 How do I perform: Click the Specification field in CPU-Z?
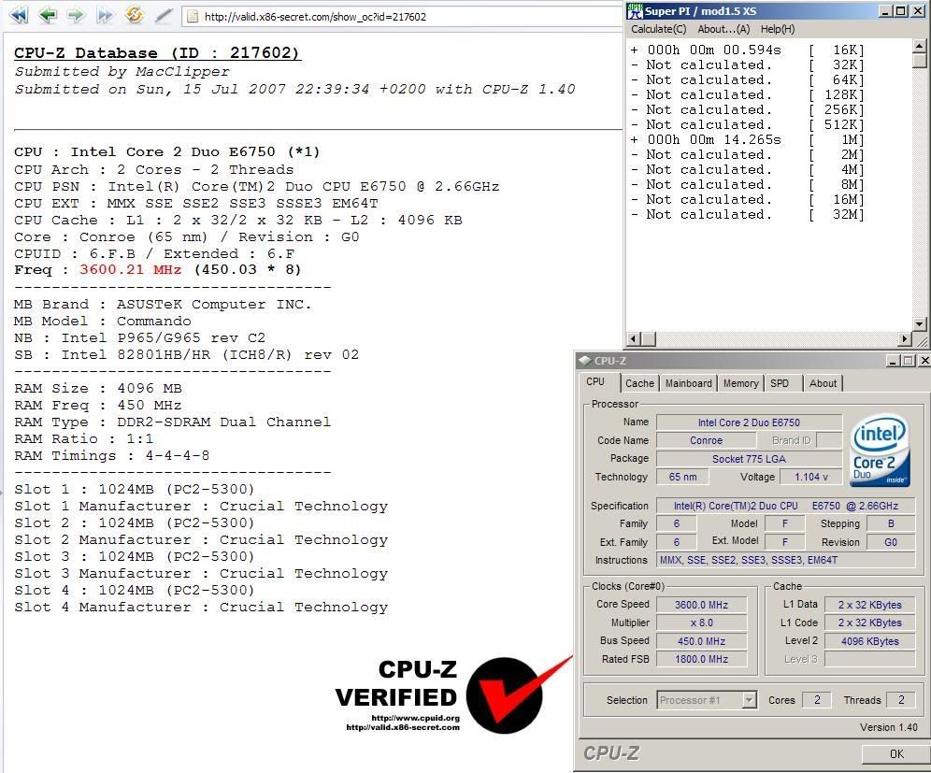785,506
